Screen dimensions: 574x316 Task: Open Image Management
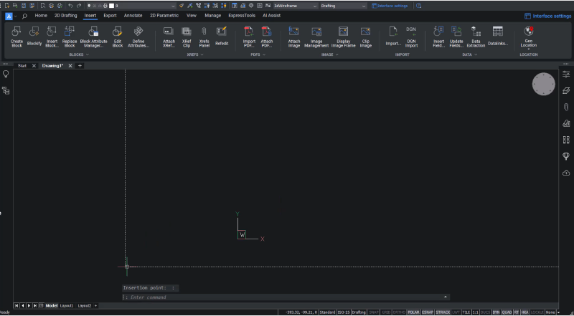316,37
